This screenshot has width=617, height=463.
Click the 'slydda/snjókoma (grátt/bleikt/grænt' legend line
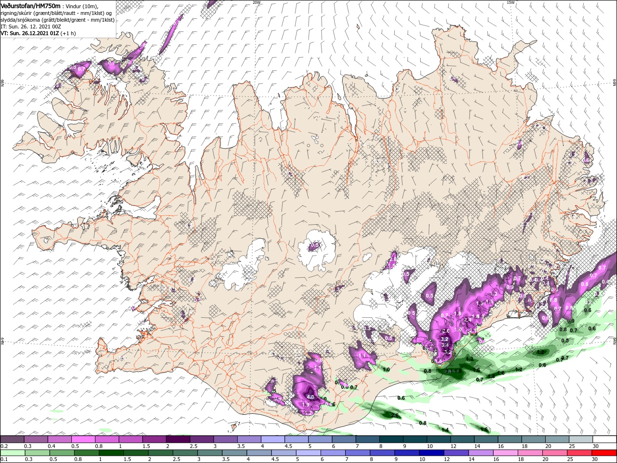click(x=57, y=20)
